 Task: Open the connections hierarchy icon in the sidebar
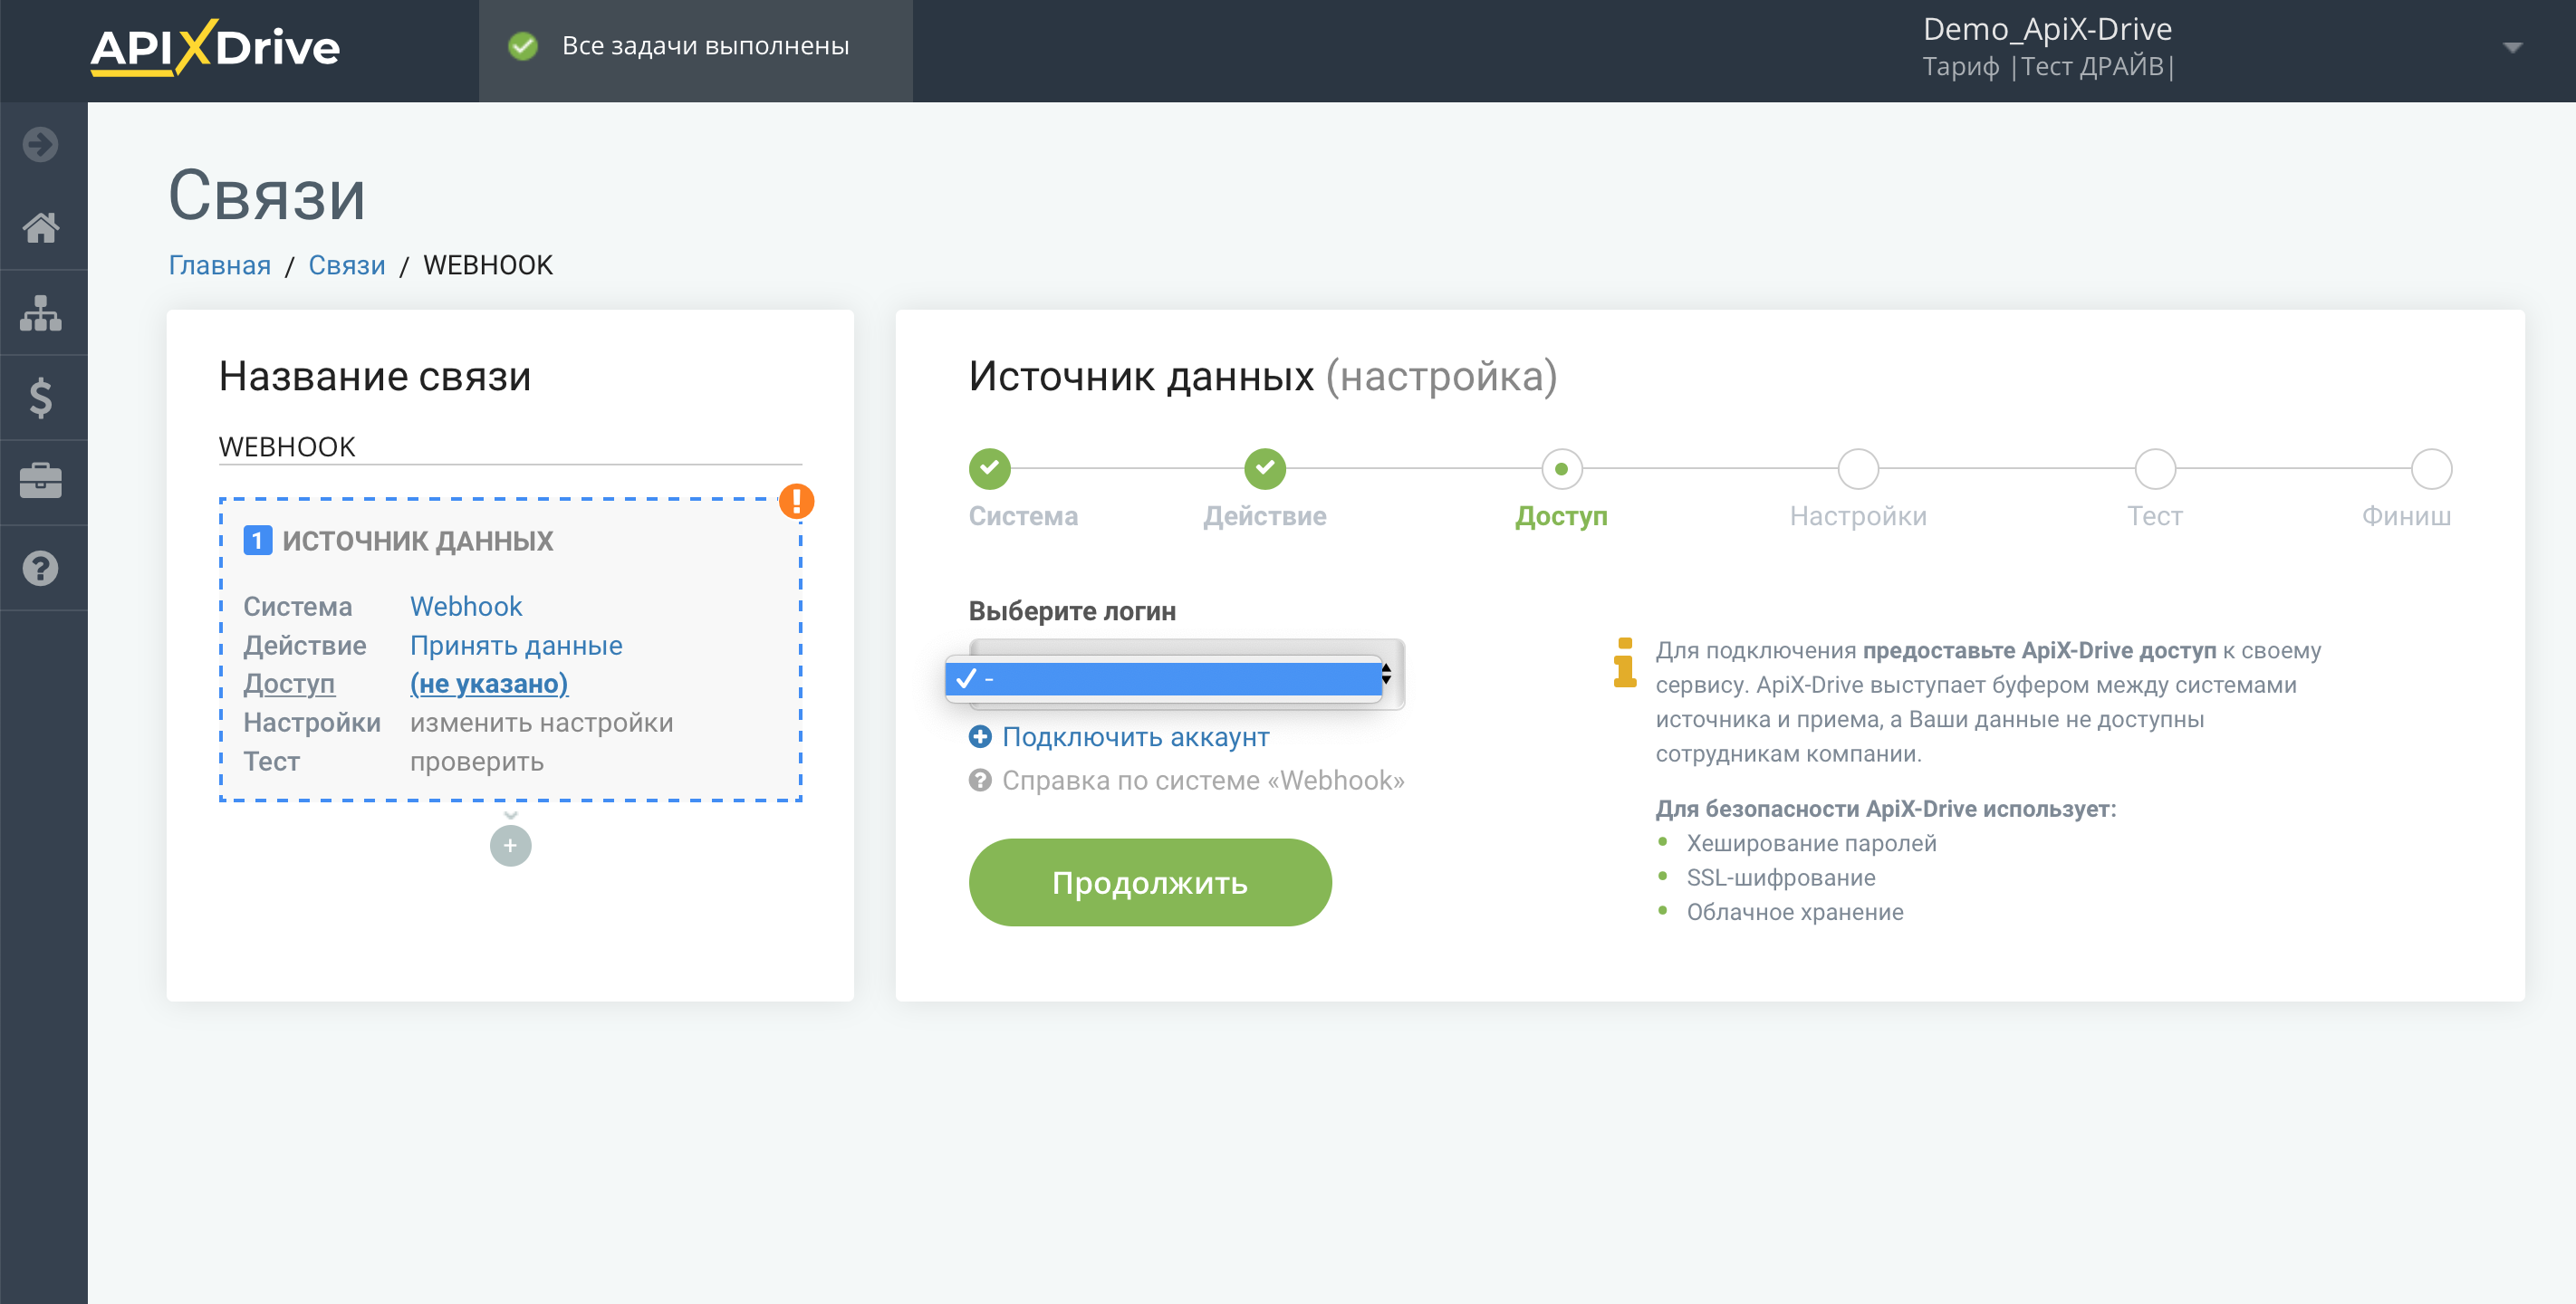41,313
